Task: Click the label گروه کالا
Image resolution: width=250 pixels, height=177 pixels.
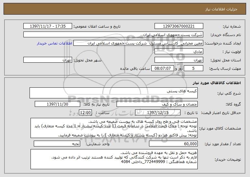Action: pyautogui.click(x=233, y=104)
